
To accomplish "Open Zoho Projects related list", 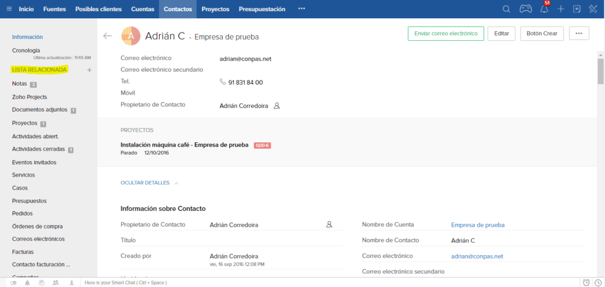I will tap(30, 97).
